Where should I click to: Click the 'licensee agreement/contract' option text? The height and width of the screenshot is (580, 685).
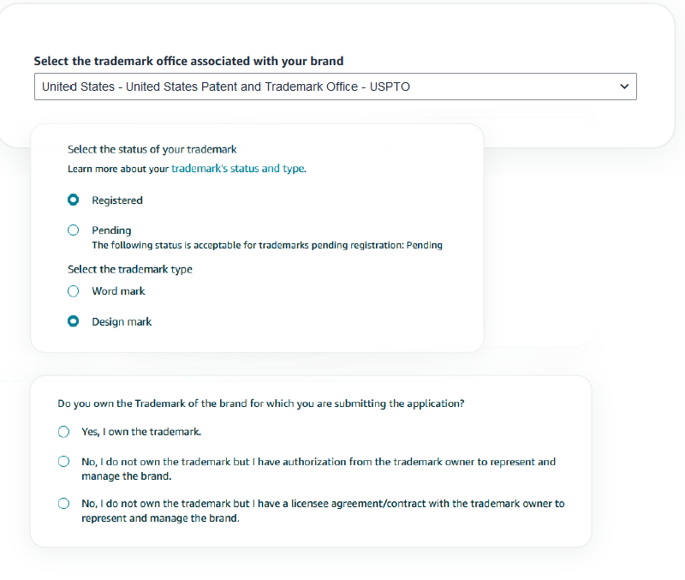pyautogui.click(x=323, y=511)
